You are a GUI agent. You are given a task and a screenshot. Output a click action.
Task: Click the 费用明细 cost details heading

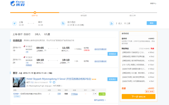click(x=125, y=33)
